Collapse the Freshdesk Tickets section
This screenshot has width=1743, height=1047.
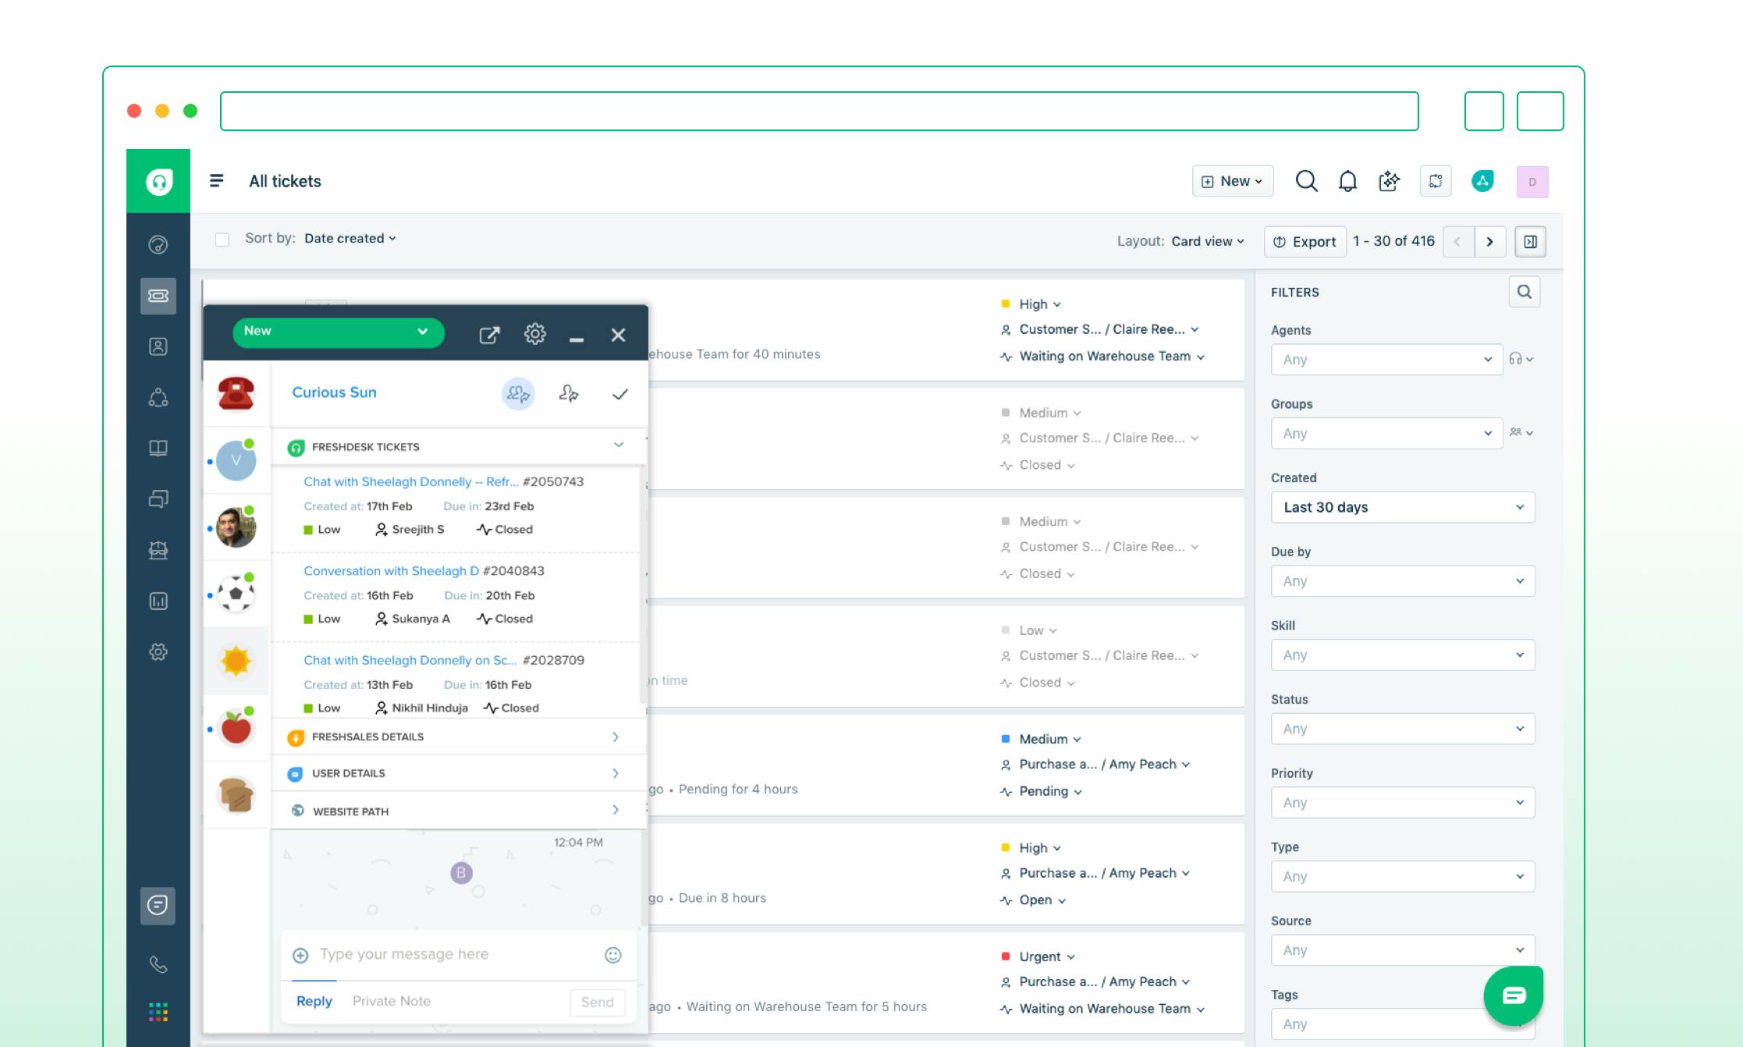[x=619, y=445]
